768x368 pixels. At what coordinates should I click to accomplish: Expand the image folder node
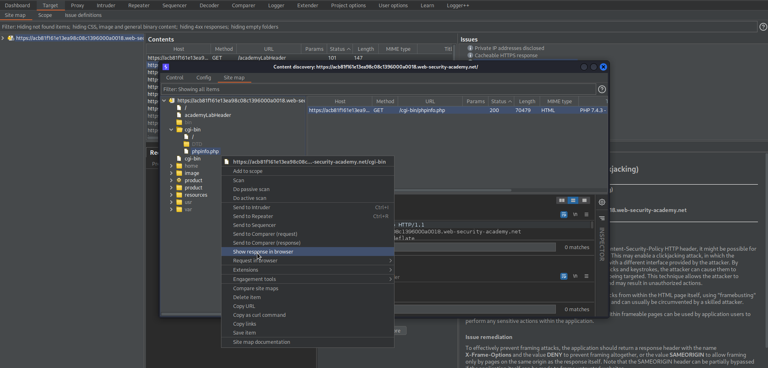(x=171, y=173)
